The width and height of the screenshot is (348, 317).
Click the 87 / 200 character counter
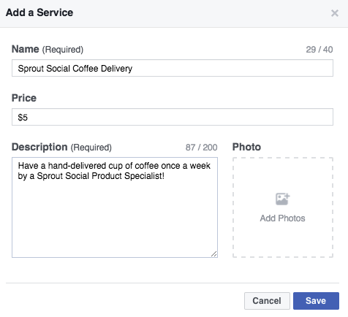201,148
